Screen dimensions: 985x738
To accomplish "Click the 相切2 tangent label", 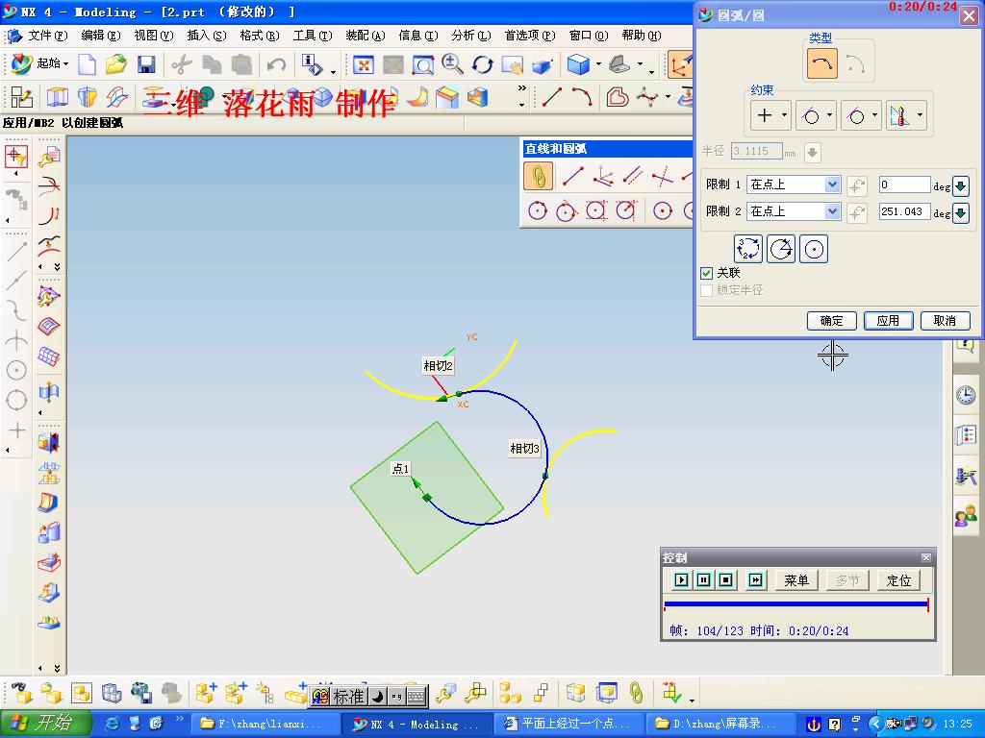I will pyautogui.click(x=438, y=366).
